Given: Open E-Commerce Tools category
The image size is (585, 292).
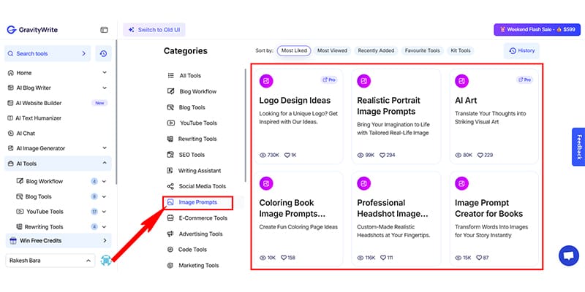Looking at the screenshot, I should click(203, 218).
